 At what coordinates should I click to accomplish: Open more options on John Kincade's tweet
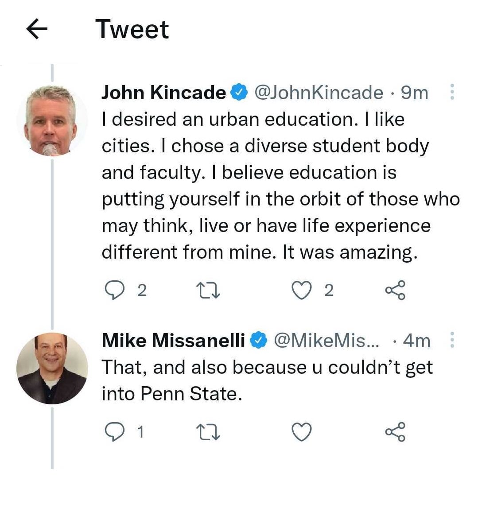coord(452,92)
